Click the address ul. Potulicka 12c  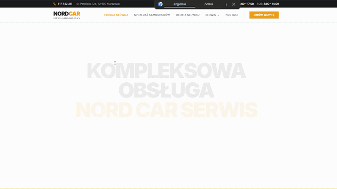tap(98, 4)
